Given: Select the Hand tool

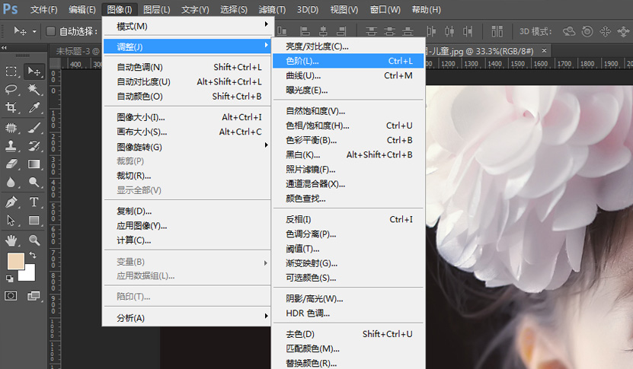Looking at the screenshot, I should pos(11,240).
